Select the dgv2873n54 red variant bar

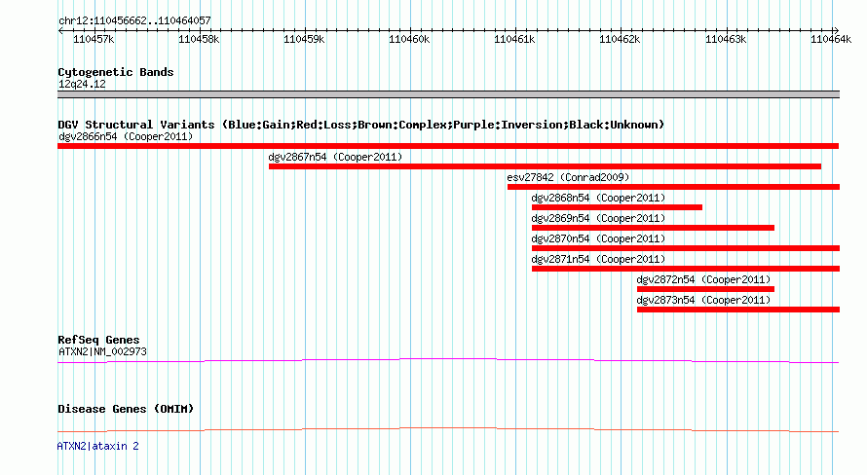(738, 310)
